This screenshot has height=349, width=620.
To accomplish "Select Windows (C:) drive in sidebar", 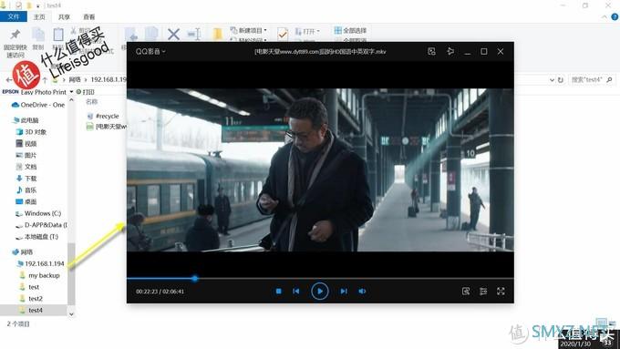I will coord(38,213).
